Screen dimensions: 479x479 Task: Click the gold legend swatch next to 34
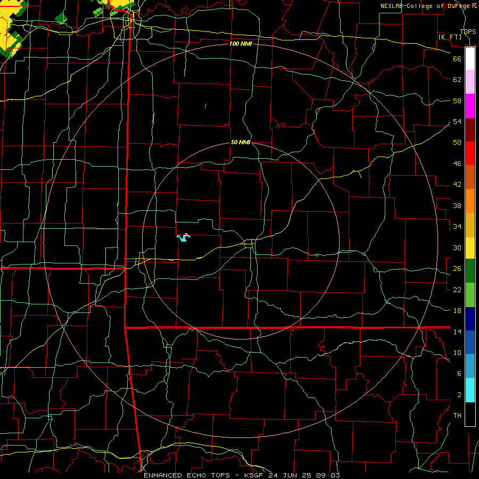pyautogui.click(x=470, y=226)
